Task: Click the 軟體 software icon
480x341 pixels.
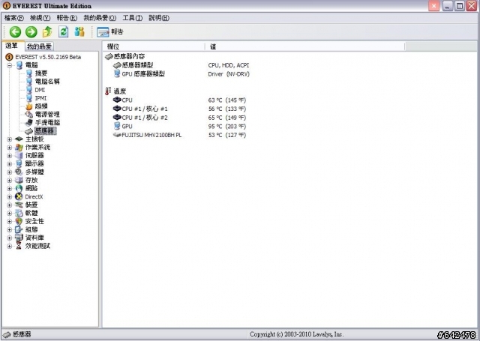Action: 19,213
